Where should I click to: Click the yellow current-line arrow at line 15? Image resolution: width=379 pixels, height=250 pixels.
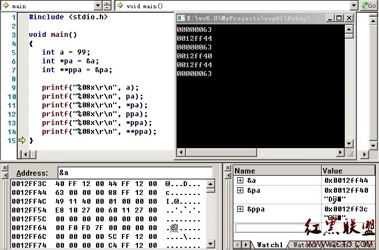[22, 140]
